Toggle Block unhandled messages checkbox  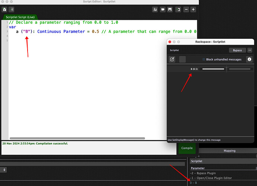click(204, 59)
